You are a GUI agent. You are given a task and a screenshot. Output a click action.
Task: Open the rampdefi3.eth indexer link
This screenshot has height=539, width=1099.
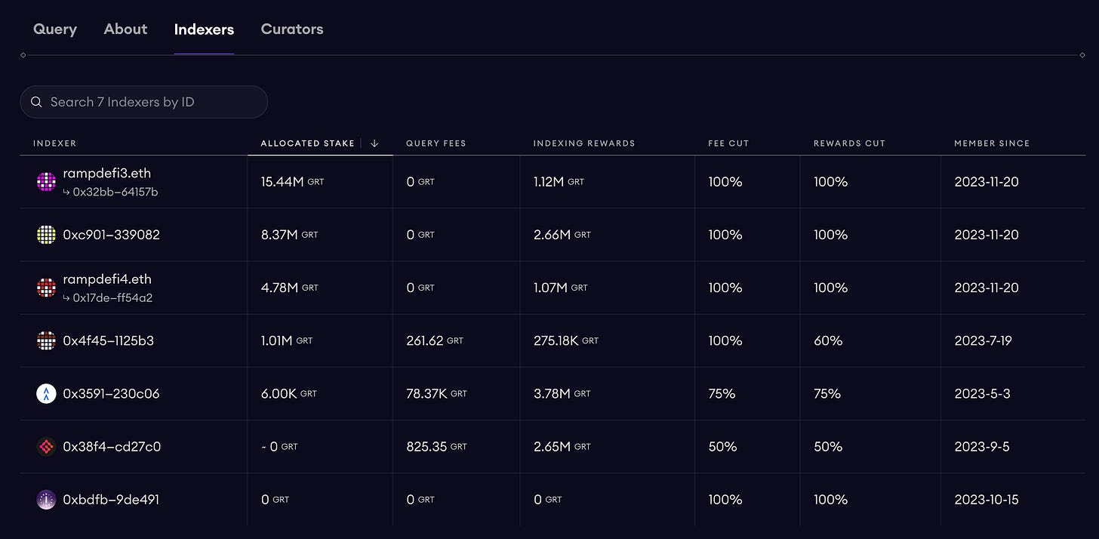click(x=106, y=174)
